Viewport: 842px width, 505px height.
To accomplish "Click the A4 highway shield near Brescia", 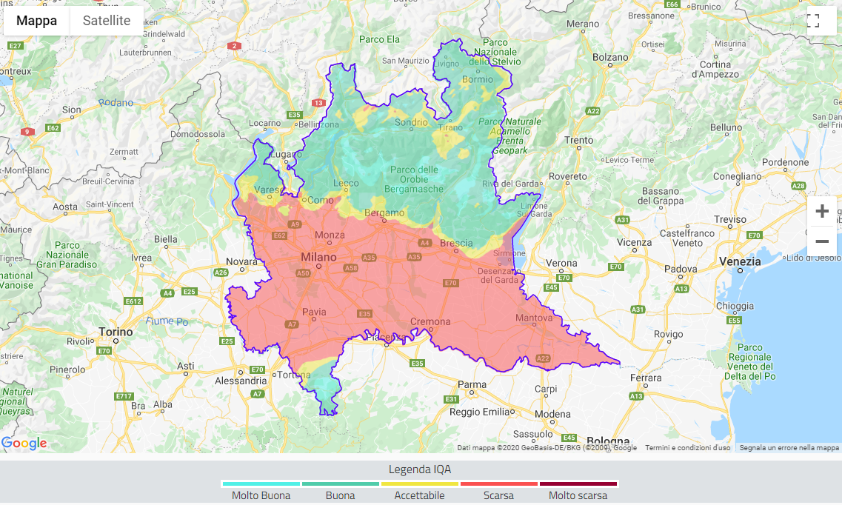I will tap(425, 243).
